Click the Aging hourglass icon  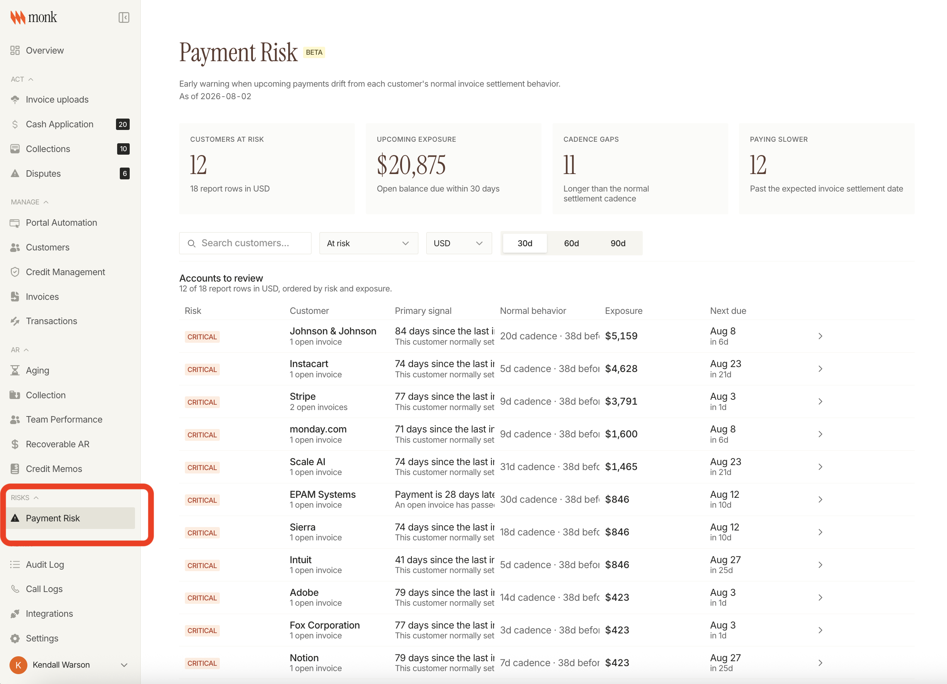(15, 370)
